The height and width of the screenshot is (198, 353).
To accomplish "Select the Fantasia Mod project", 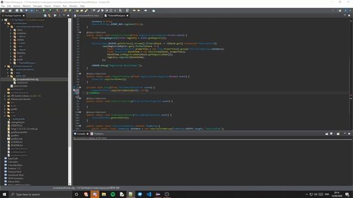I will pos(15,172).
